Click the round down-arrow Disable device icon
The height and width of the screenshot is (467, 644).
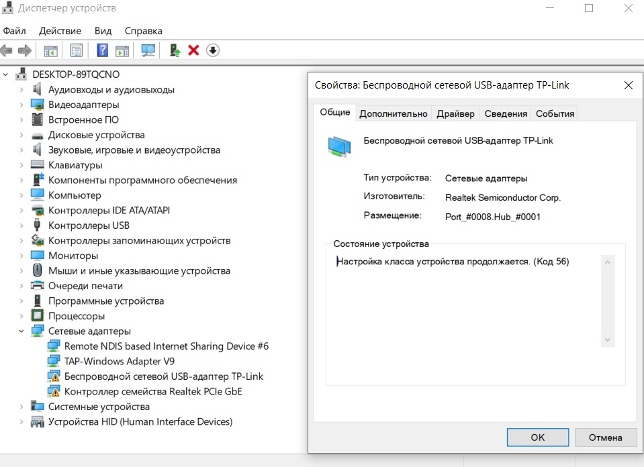click(213, 50)
